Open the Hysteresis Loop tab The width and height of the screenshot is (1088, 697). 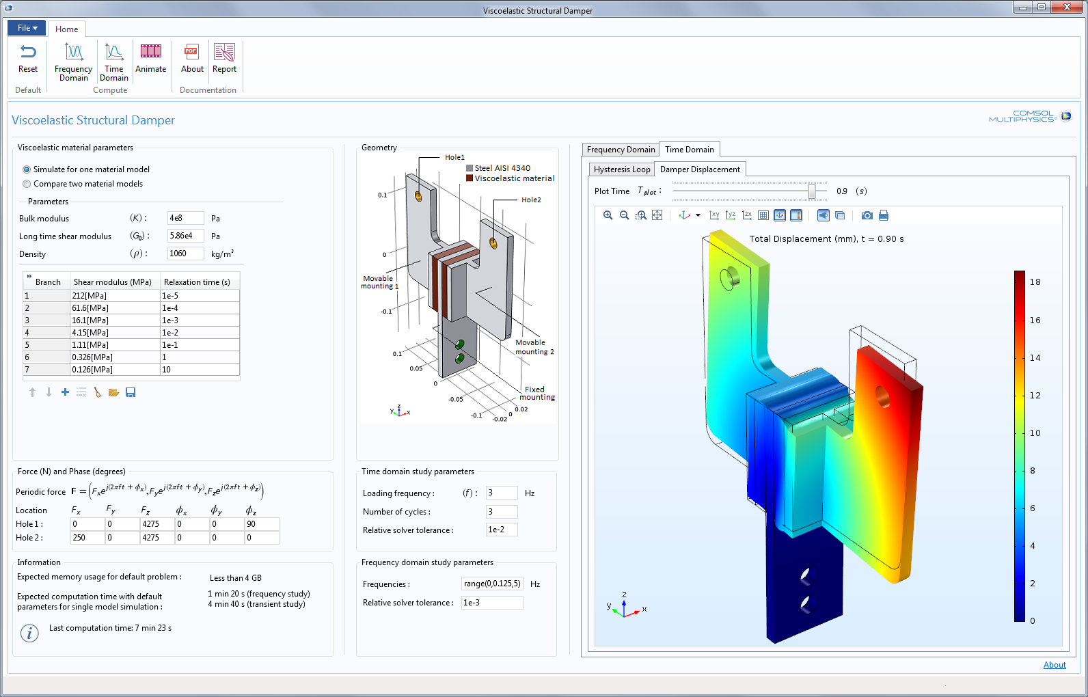click(x=622, y=169)
